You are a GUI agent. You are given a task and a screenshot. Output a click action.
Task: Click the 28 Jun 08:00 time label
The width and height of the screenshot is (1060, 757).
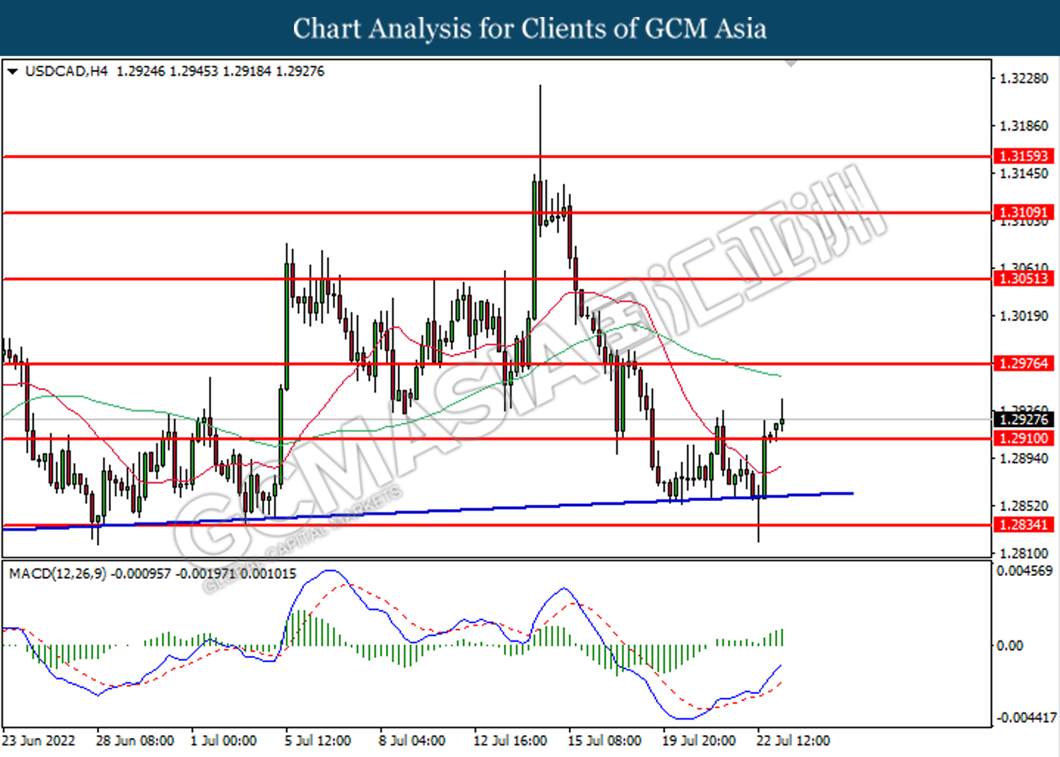[x=135, y=741]
